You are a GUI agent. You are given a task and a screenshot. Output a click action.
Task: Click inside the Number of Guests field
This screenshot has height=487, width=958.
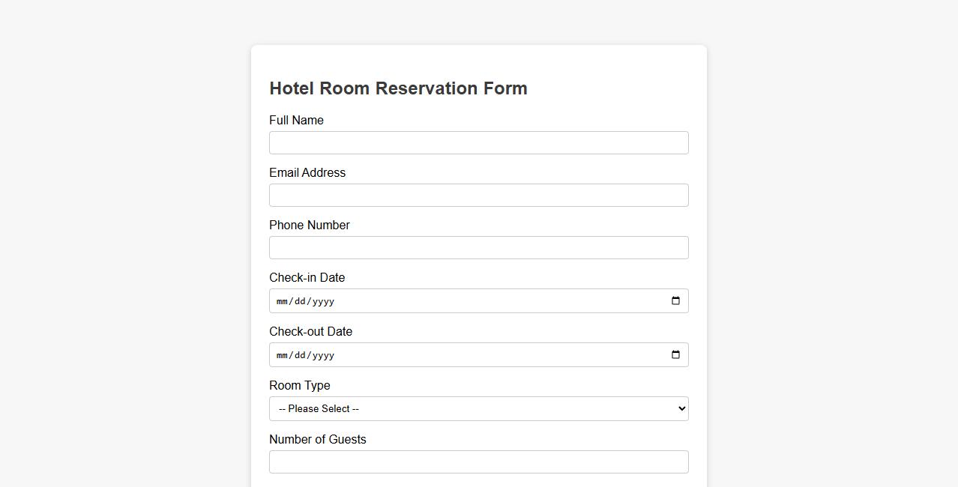(478, 462)
